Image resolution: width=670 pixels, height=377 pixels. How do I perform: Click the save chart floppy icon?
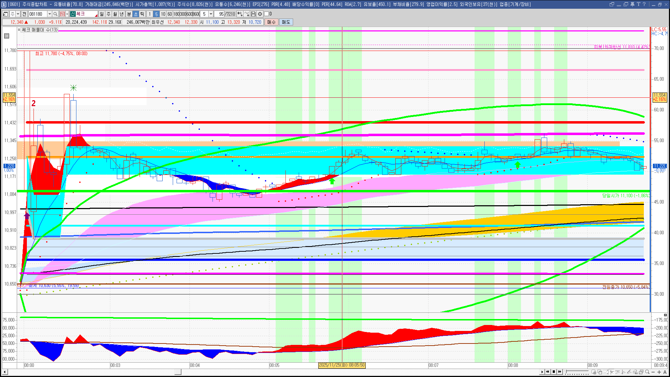(x=253, y=14)
